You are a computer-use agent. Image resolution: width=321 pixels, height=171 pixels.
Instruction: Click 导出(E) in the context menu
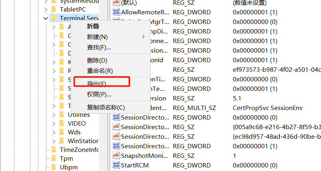coord(111,84)
